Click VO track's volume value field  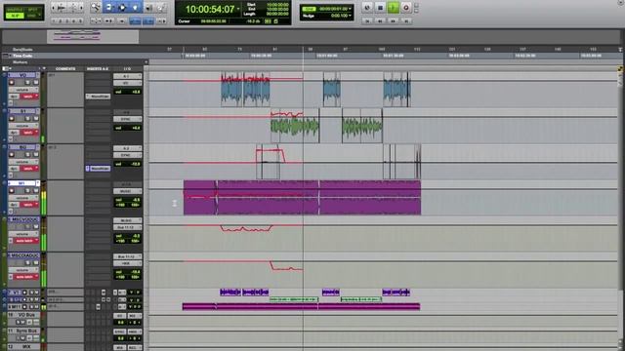point(128,92)
